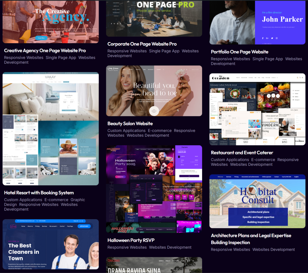This screenshot has height=273, width=308.
Task: Click the Facebook icon on John Parker portfolio
Action: point(263,38)
